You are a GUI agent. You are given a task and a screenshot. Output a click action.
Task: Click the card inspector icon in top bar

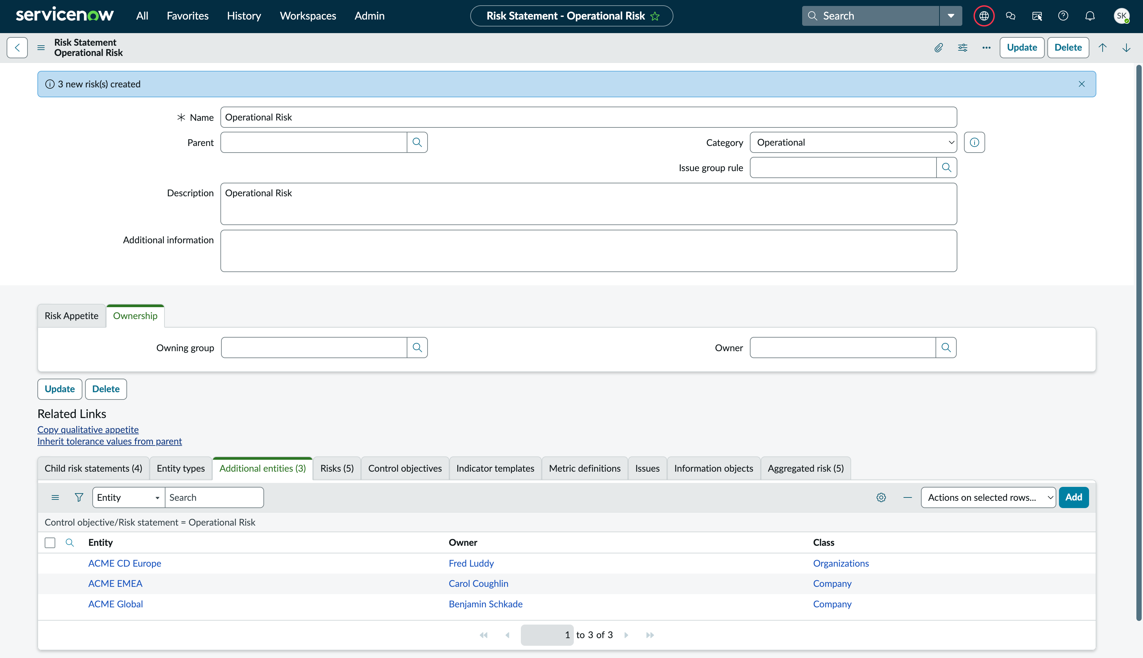pos(1037,16)
